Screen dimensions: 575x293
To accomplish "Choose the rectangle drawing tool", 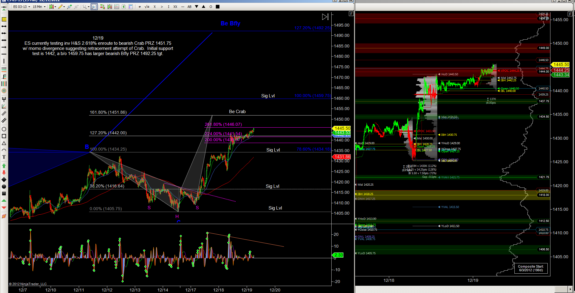I will click(4, 136).
